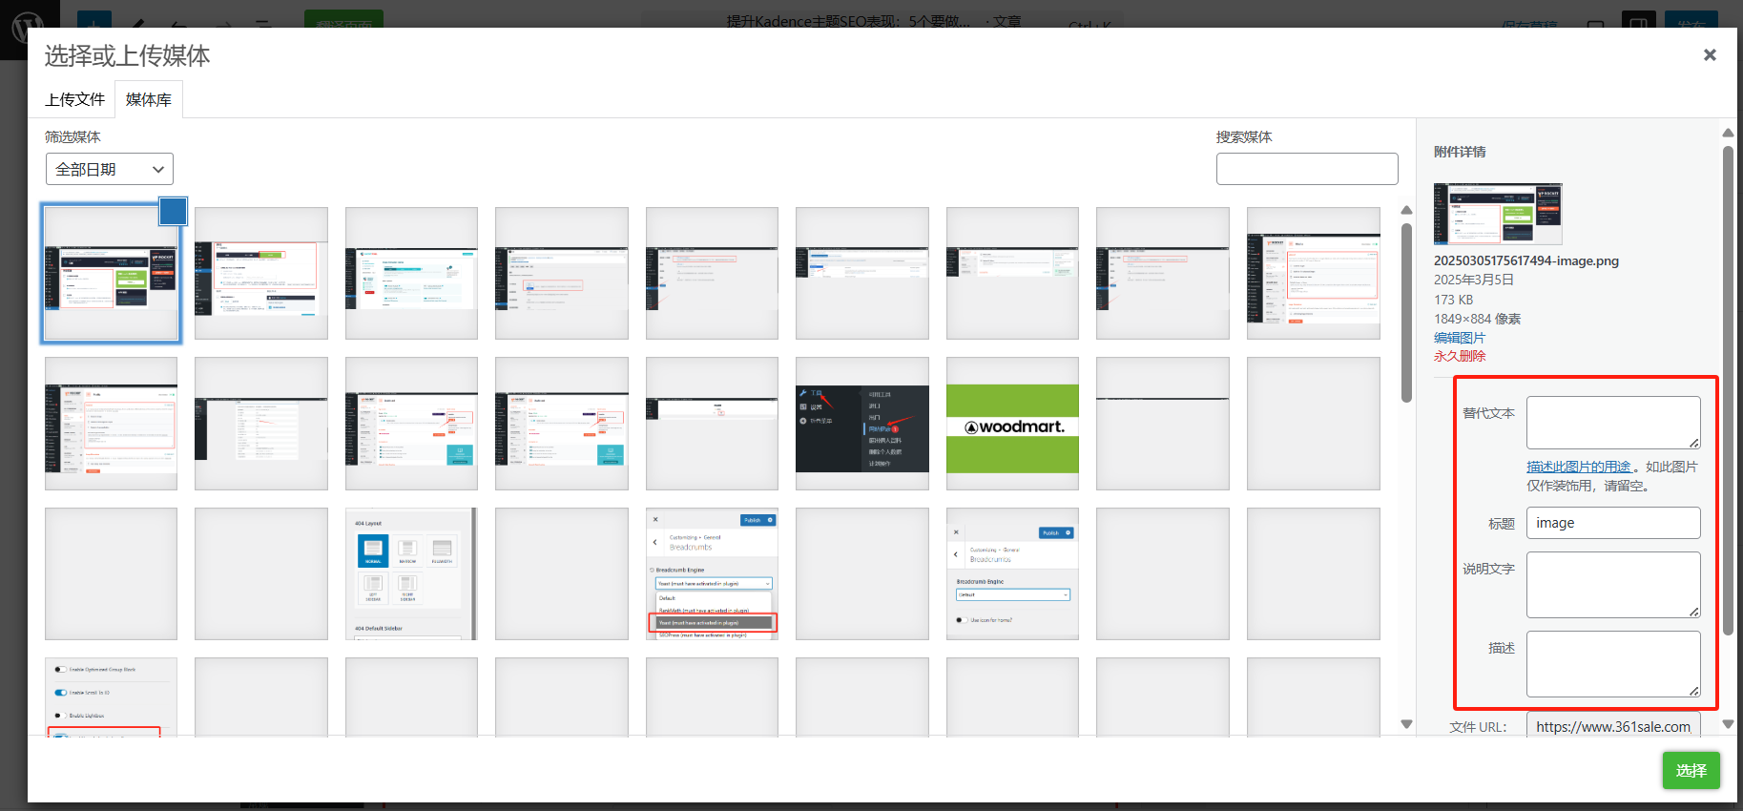Click inside the 描述 description box

[1612, 663]
